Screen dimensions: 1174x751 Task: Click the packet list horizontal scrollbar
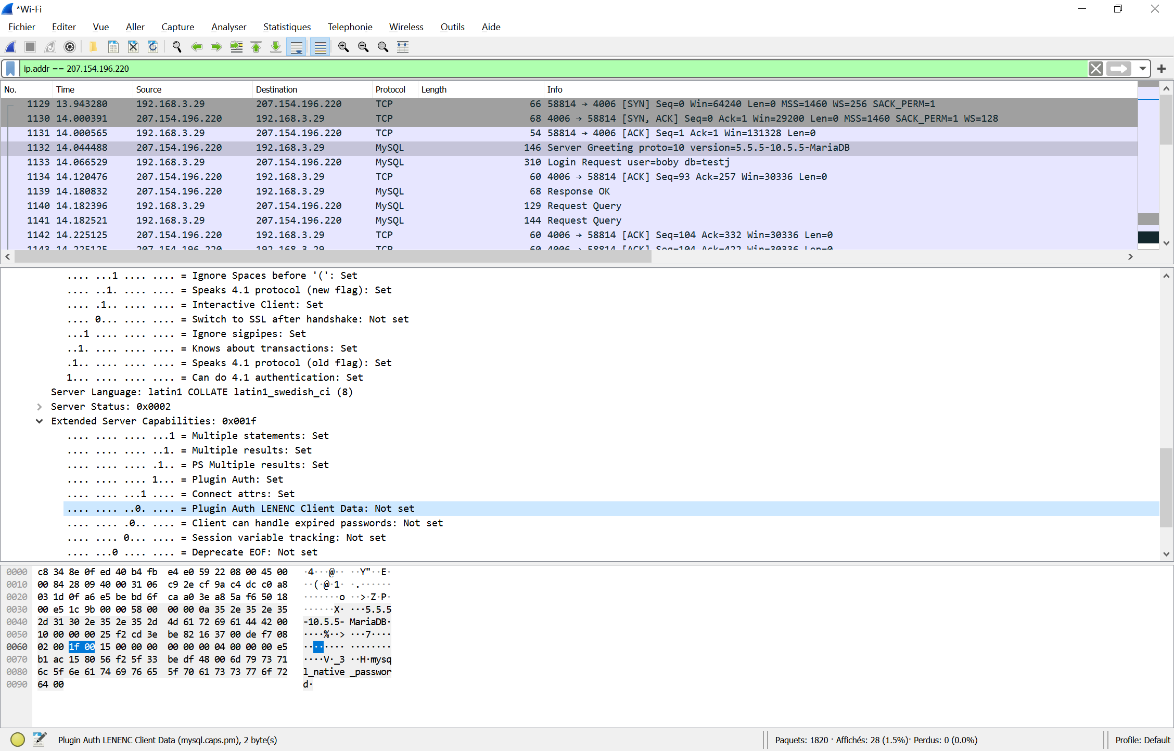pyautogui.click(x=333, y=256)
